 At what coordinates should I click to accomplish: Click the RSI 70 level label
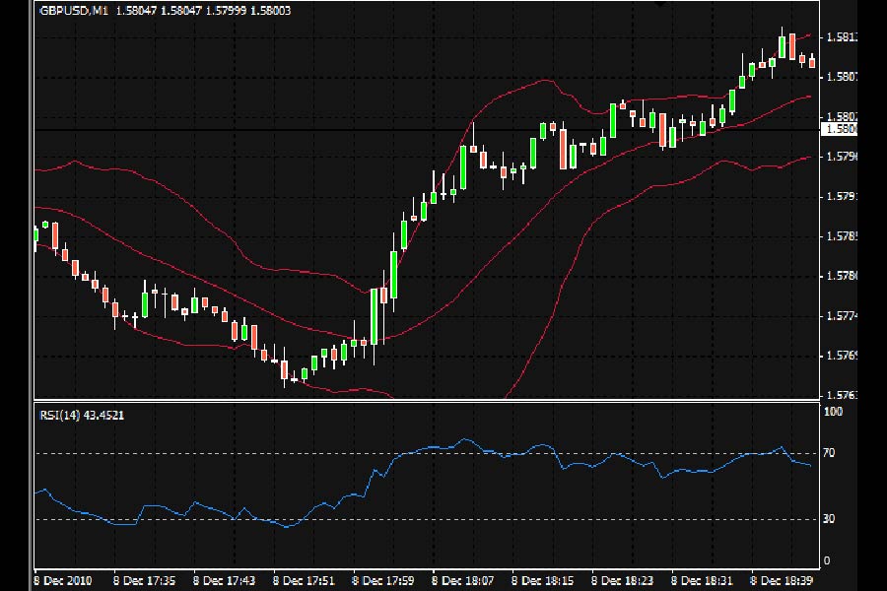(x=829, y=453)
